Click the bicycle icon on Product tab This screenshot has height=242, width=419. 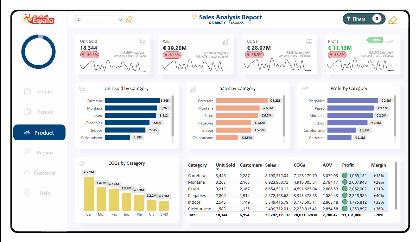point(27,132)
